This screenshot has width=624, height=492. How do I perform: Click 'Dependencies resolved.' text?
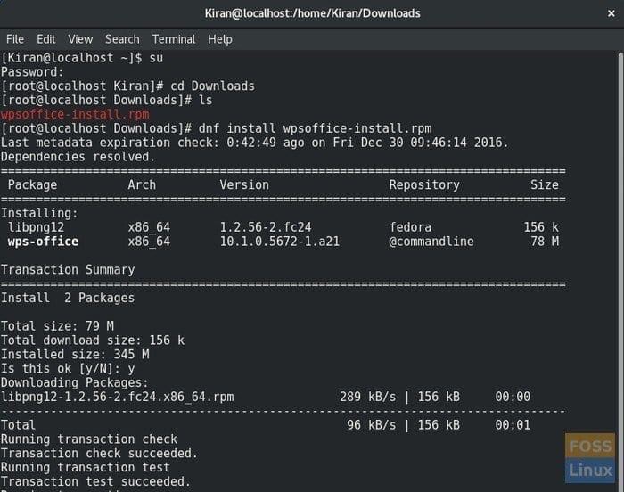[78, 157]
